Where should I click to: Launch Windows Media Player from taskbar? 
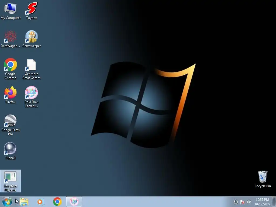[x=40, y=202]
